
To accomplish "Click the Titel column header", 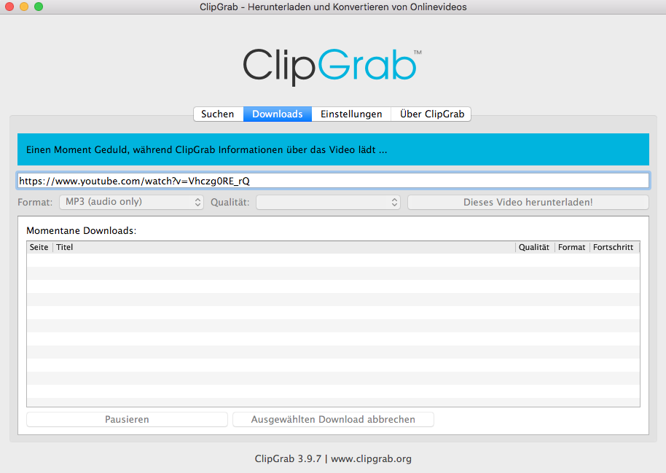I will (283, 247).
